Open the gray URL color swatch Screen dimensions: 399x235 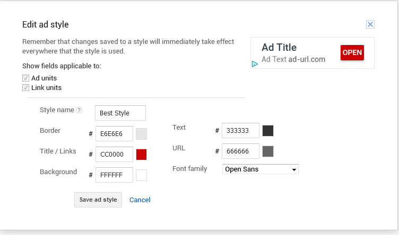coord(268,151)
